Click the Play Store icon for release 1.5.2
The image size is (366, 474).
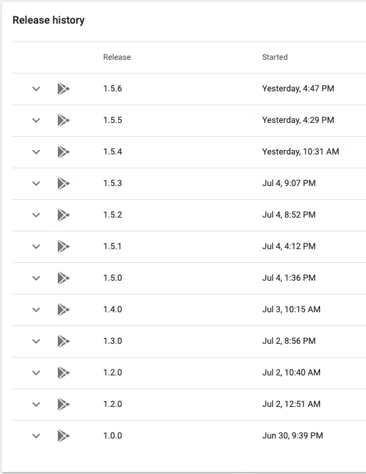[64, 215]
